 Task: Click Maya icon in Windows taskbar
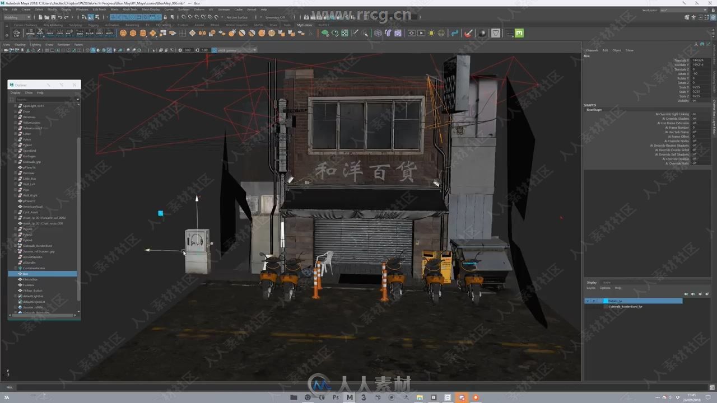tap(350, 397)
